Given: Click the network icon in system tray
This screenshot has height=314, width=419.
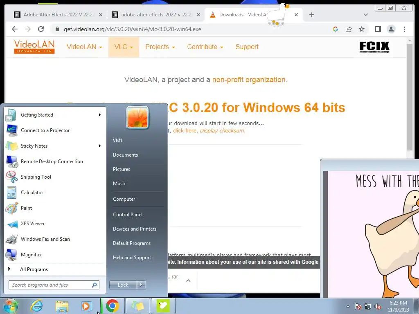Looking at the screenshot, I should 368,306.
